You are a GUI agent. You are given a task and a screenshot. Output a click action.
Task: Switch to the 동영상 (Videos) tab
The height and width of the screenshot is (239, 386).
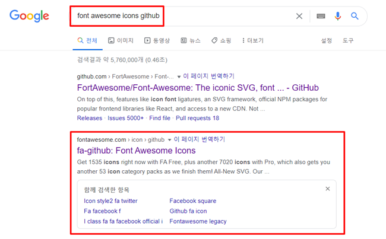click(157, 40)
